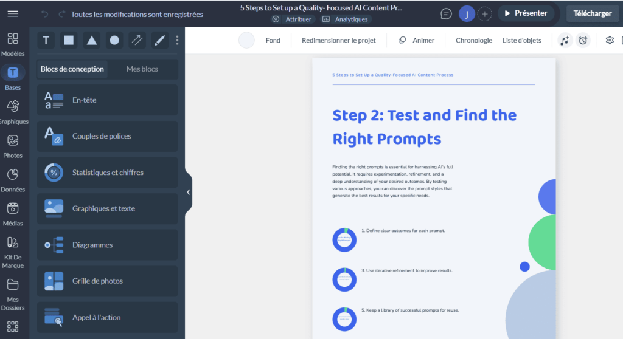
Task: Select the square shape tool
Action: [69, 40]
